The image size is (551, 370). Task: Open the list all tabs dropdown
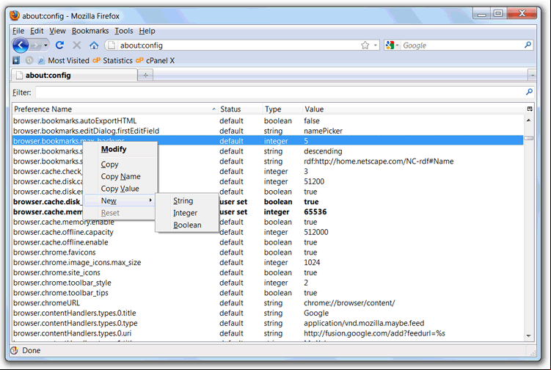coord(532,76)
